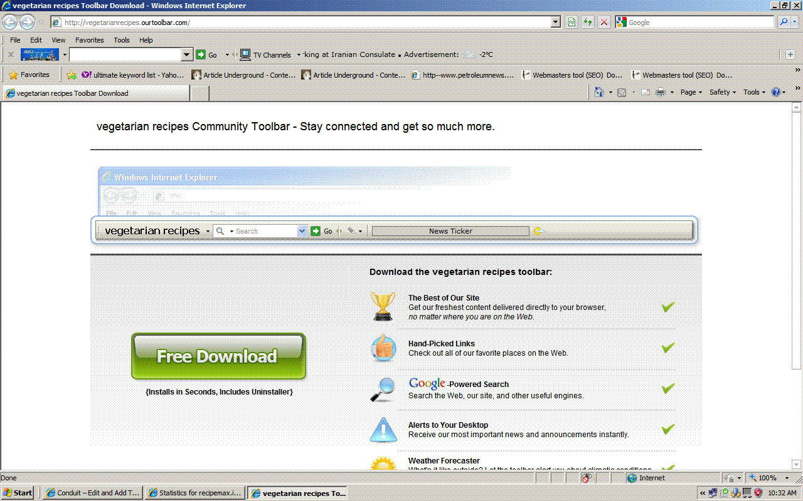The width and height of the screenshot is (803, 501).
Task: Expand the TV Channels dropdown arrow
Action: click(x=299, y=54)
